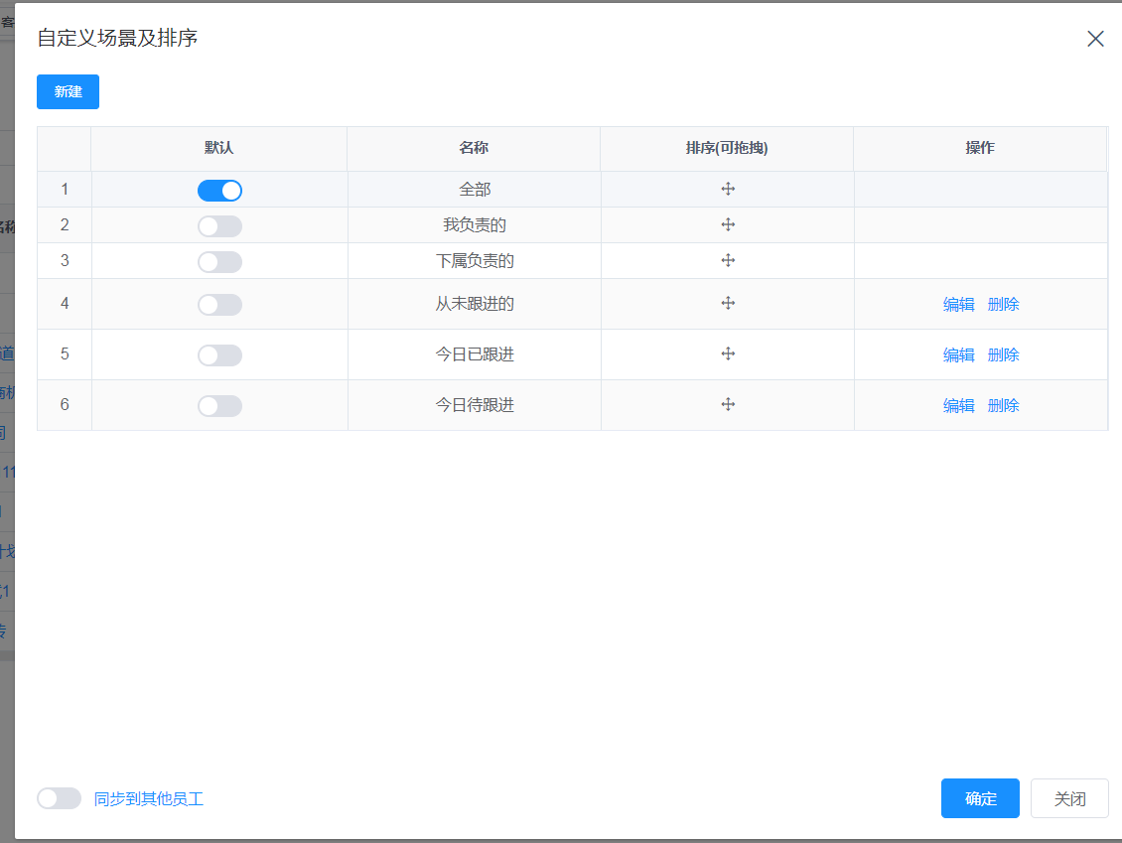
Task: Open 编辑 for 今日待跟进 row
Action: [x=958, y=406]
